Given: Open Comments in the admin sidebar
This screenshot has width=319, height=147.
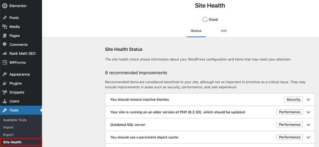Looking at the screenshot, I should (x=21, y=45).
